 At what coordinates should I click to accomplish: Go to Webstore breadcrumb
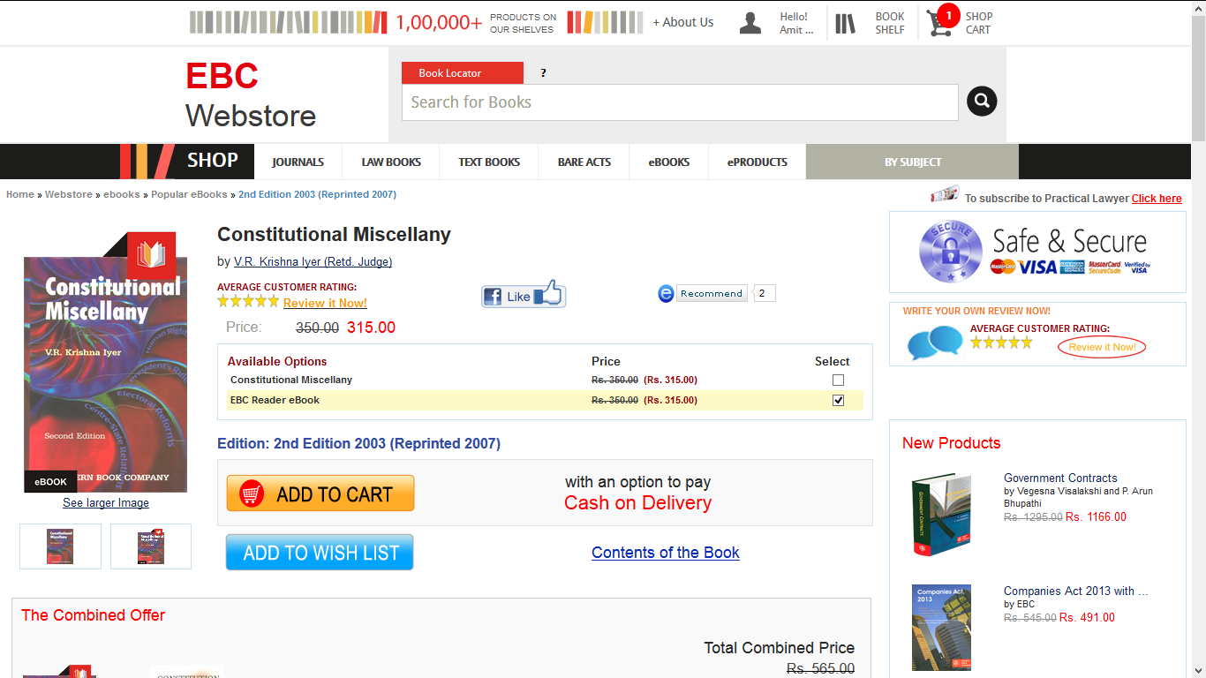tap(69, 194)
